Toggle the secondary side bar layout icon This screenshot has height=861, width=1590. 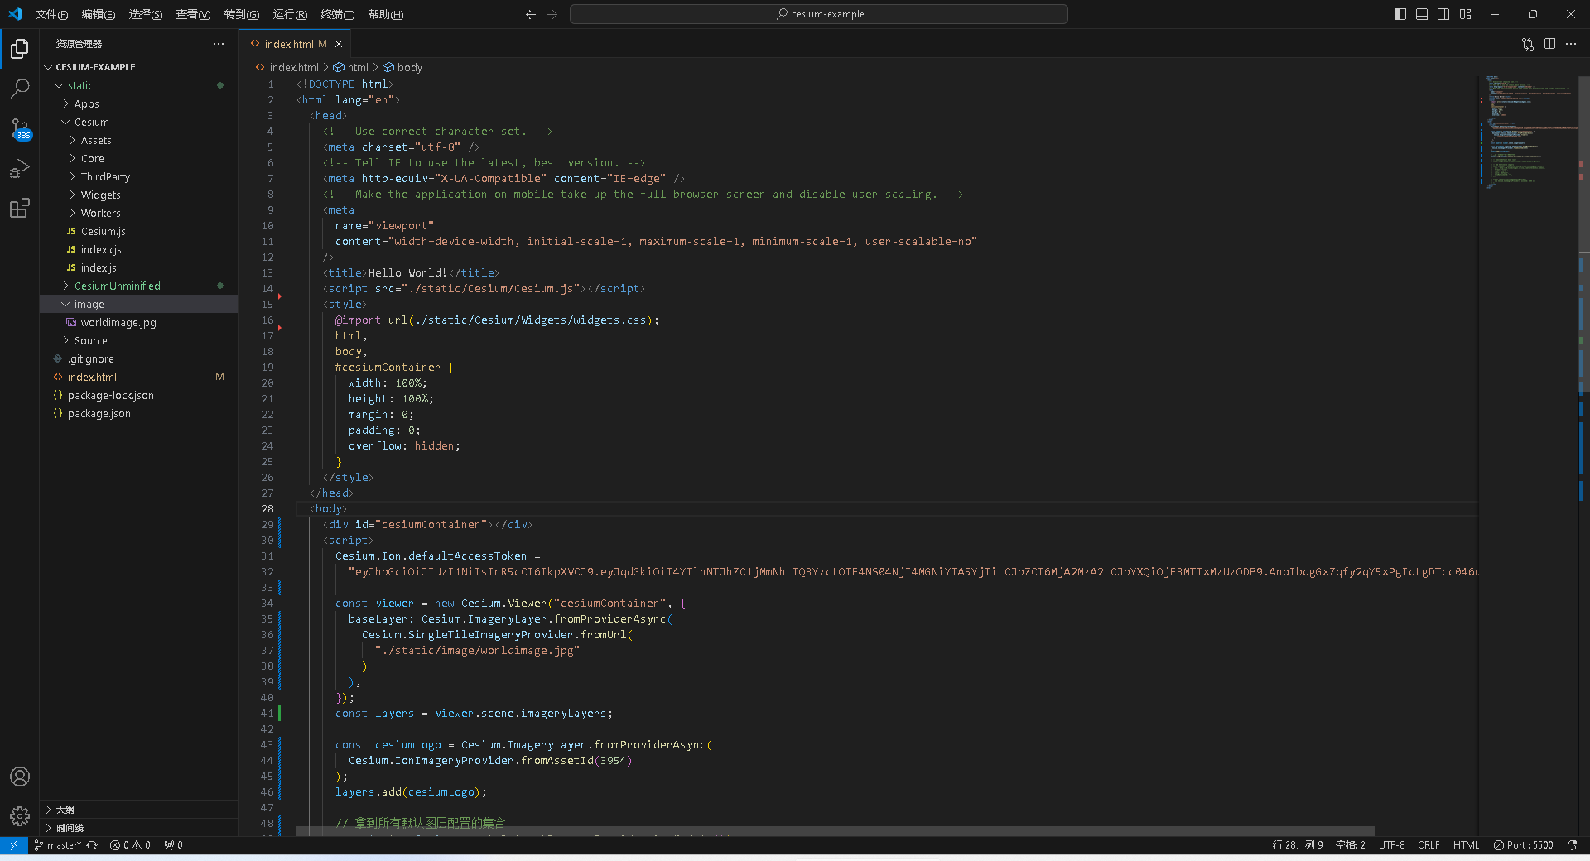tap(1443, 14)
